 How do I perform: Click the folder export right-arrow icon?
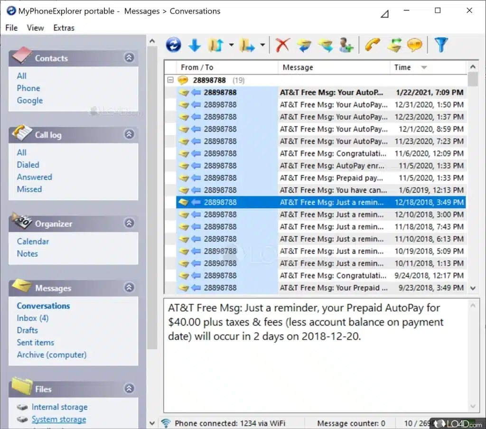pyautogui.click(x=247, y=45)
